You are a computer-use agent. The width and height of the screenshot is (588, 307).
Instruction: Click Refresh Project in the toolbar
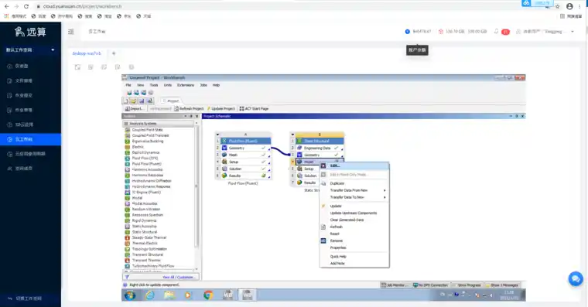point(189,109)
